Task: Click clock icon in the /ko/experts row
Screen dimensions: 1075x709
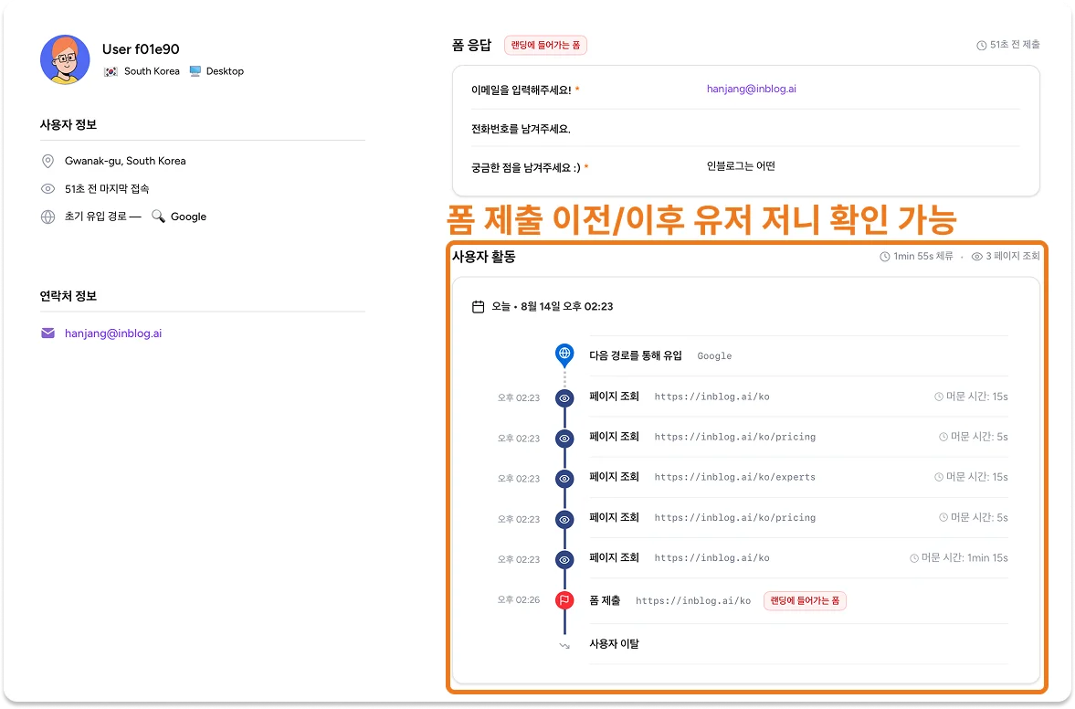Action: [x=939, y=477]
